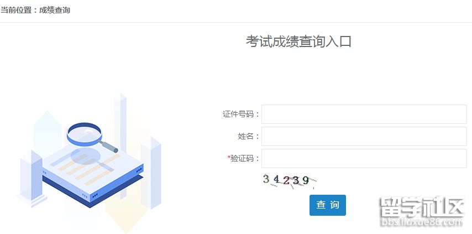Click the gray magnifying glass handle

[110, 147]
